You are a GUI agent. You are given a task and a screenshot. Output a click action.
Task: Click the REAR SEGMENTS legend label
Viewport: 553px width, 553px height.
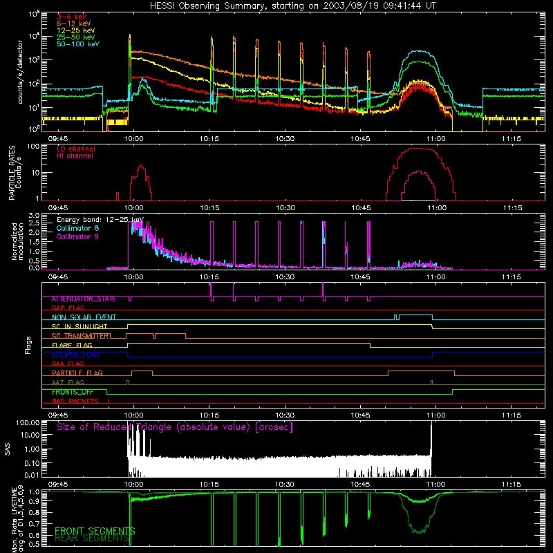(x=92, y=538)
